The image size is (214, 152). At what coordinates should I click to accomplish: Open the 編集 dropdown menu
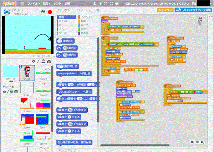coord(47,3)
